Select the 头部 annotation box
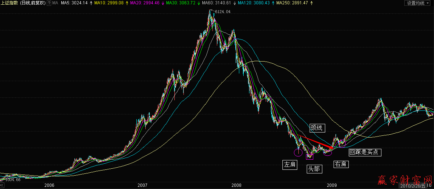The height and width of the screenshot is (189, 434). click(314, 169)
